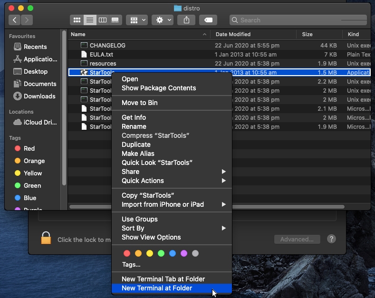Image resolution: width=375 pixels, height=298 pixels.
Task: Switch Finder to icon view
Action: pos(77,20)
